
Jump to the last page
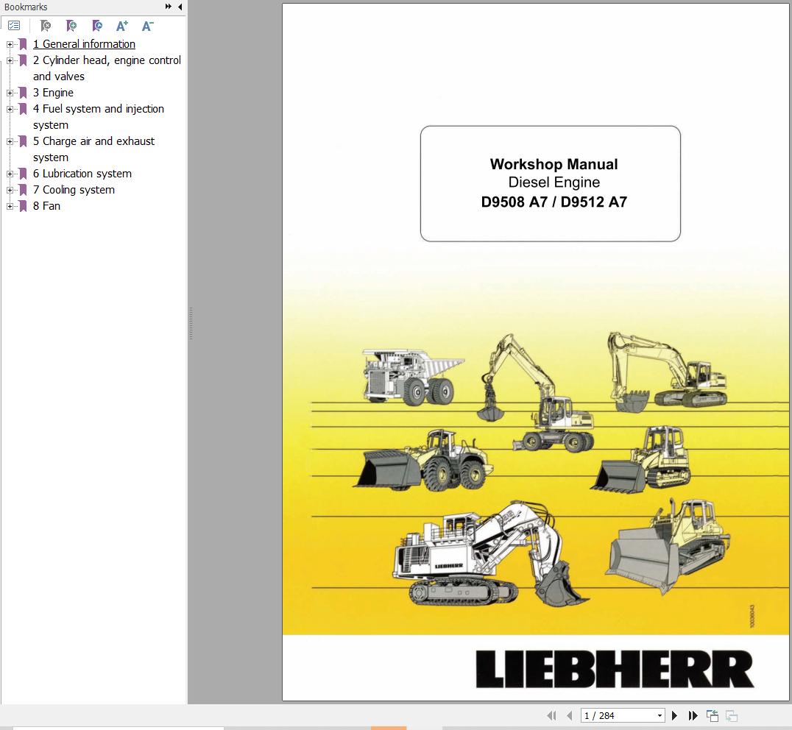click(693, 715)
